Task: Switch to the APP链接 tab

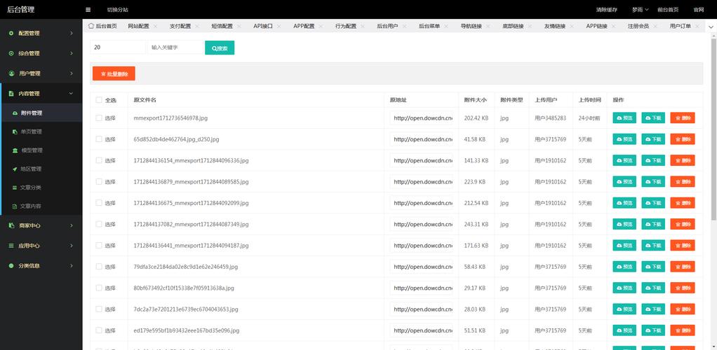Action: tap(597, 27)
